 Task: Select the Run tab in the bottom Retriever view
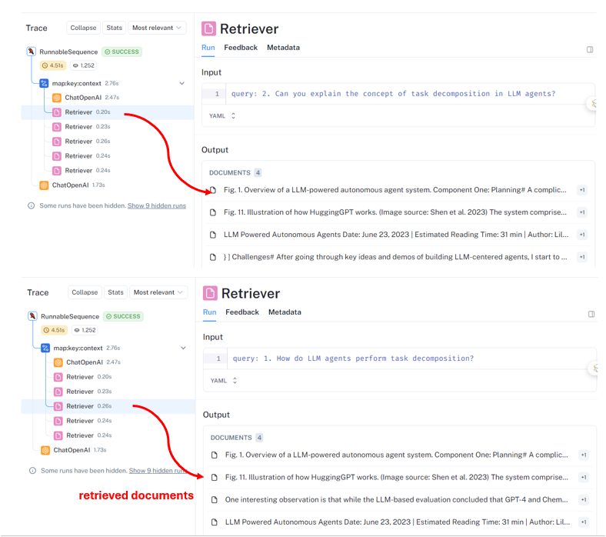(x=210, y=312)
